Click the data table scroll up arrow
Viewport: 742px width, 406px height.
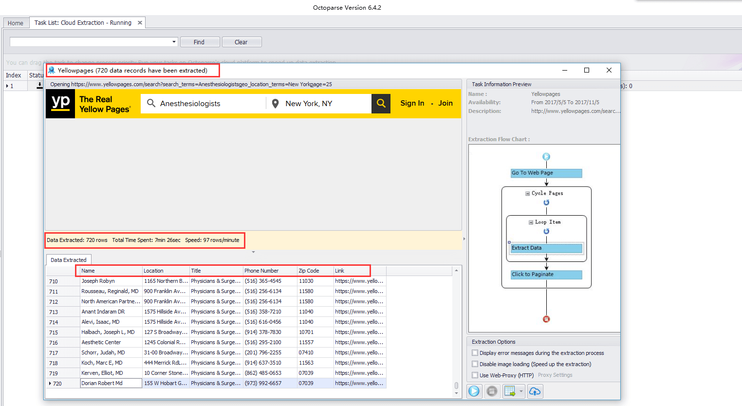click(x=456, y=270)
